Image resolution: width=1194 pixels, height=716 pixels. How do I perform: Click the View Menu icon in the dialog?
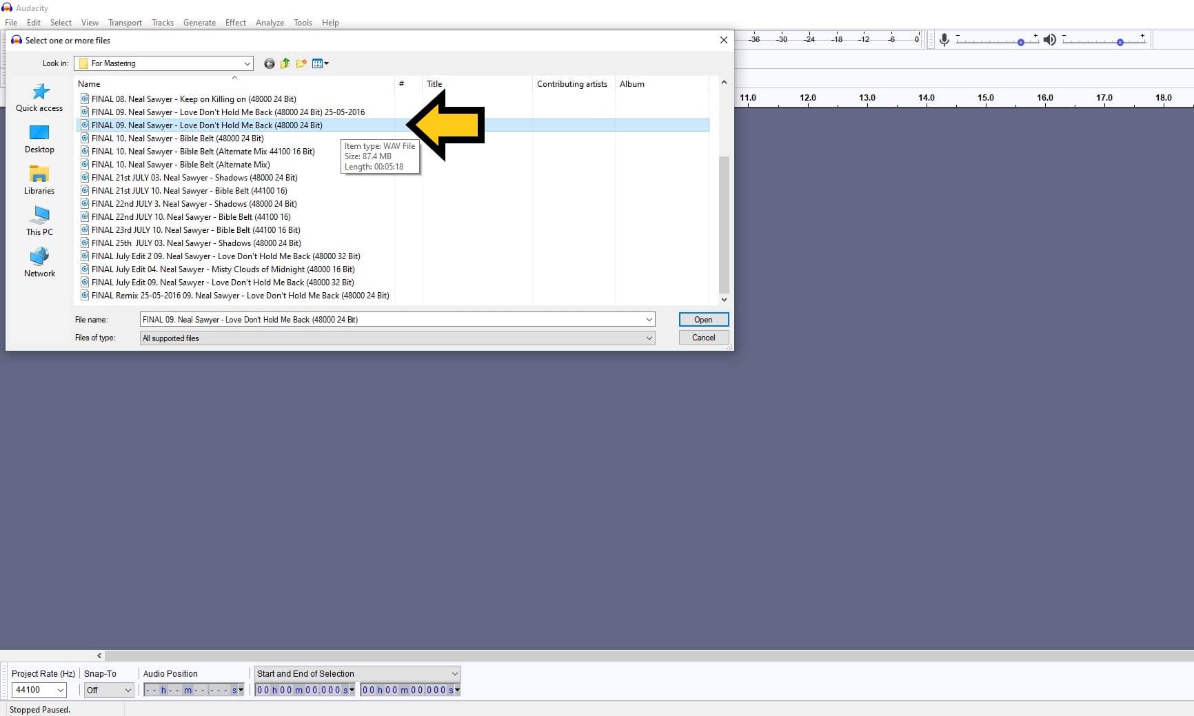click(319, 63)
